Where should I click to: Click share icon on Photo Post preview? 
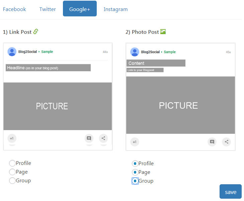click(x=226, y=142)
